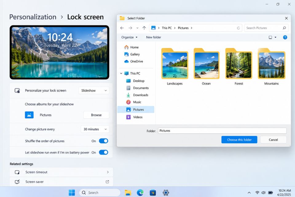Open Downloads in sidebar

(x=137, y=95)
